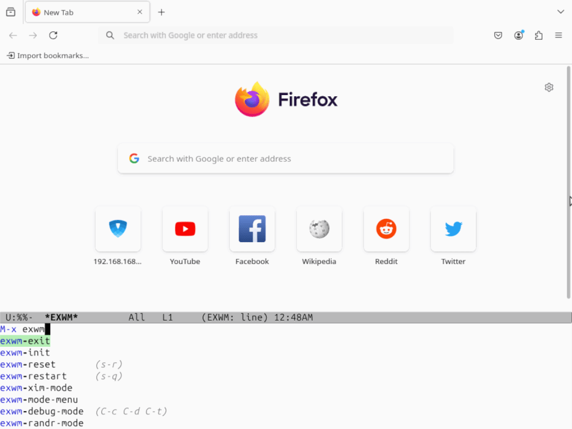Click Import bookmarks link
This screenshot has width=572, height=429.
coord(48,56)
